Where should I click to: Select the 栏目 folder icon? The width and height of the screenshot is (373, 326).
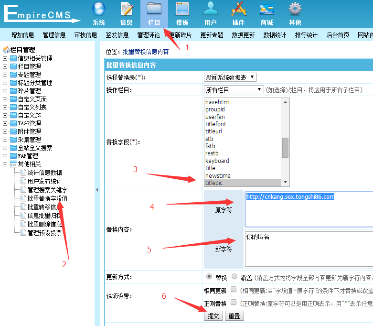[154, 9]
